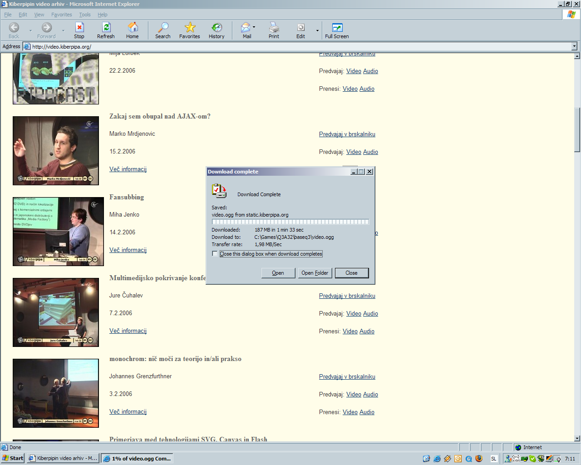Enable 'Close this dialog box when download completes'
Screen dimensions: 581x465
[215, 254]
